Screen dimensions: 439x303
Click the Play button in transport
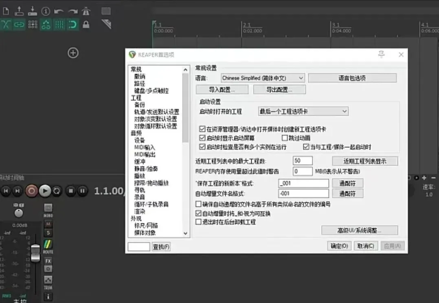pos(45,191)
